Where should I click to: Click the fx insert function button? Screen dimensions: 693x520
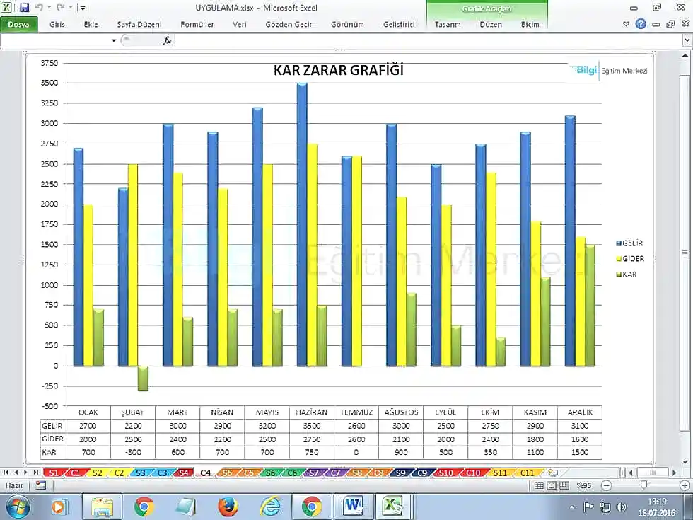tap(167, 40)
